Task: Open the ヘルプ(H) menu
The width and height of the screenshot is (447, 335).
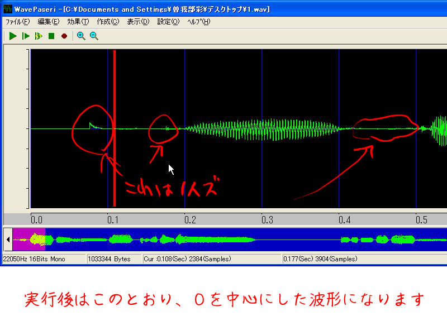Action: click(x=199, y=22)
